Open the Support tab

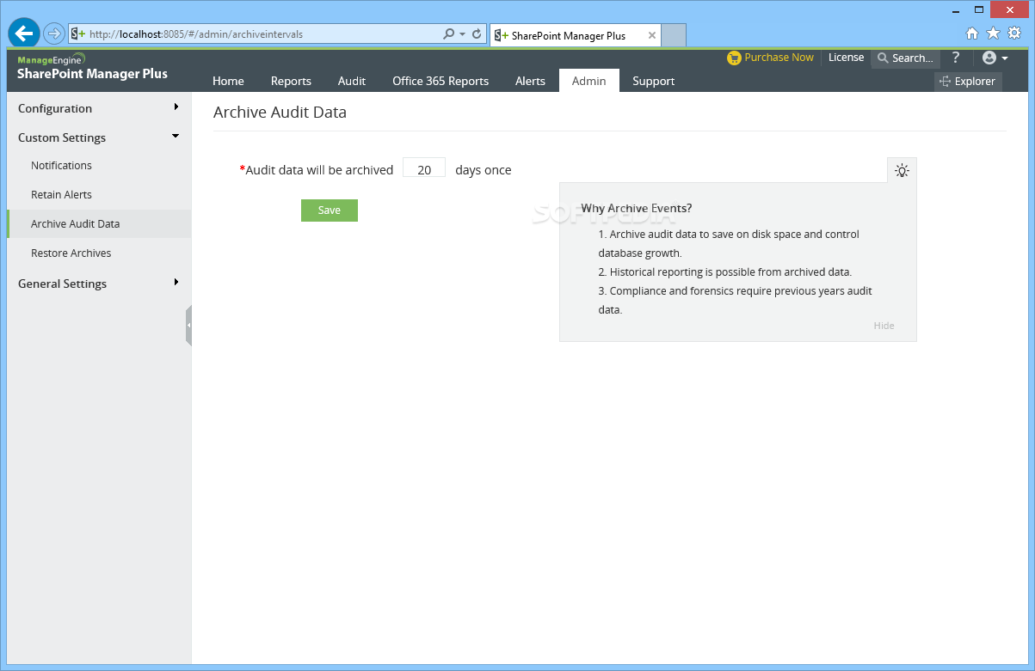[653, 81]
